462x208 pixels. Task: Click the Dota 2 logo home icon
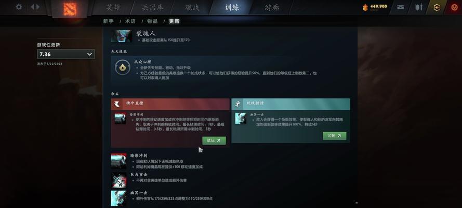click(x=70, y=9)
